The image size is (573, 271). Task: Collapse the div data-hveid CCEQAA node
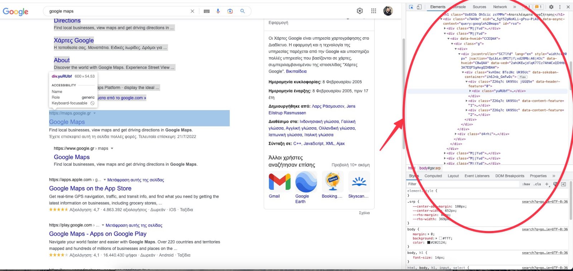click(x=448, y=39)
